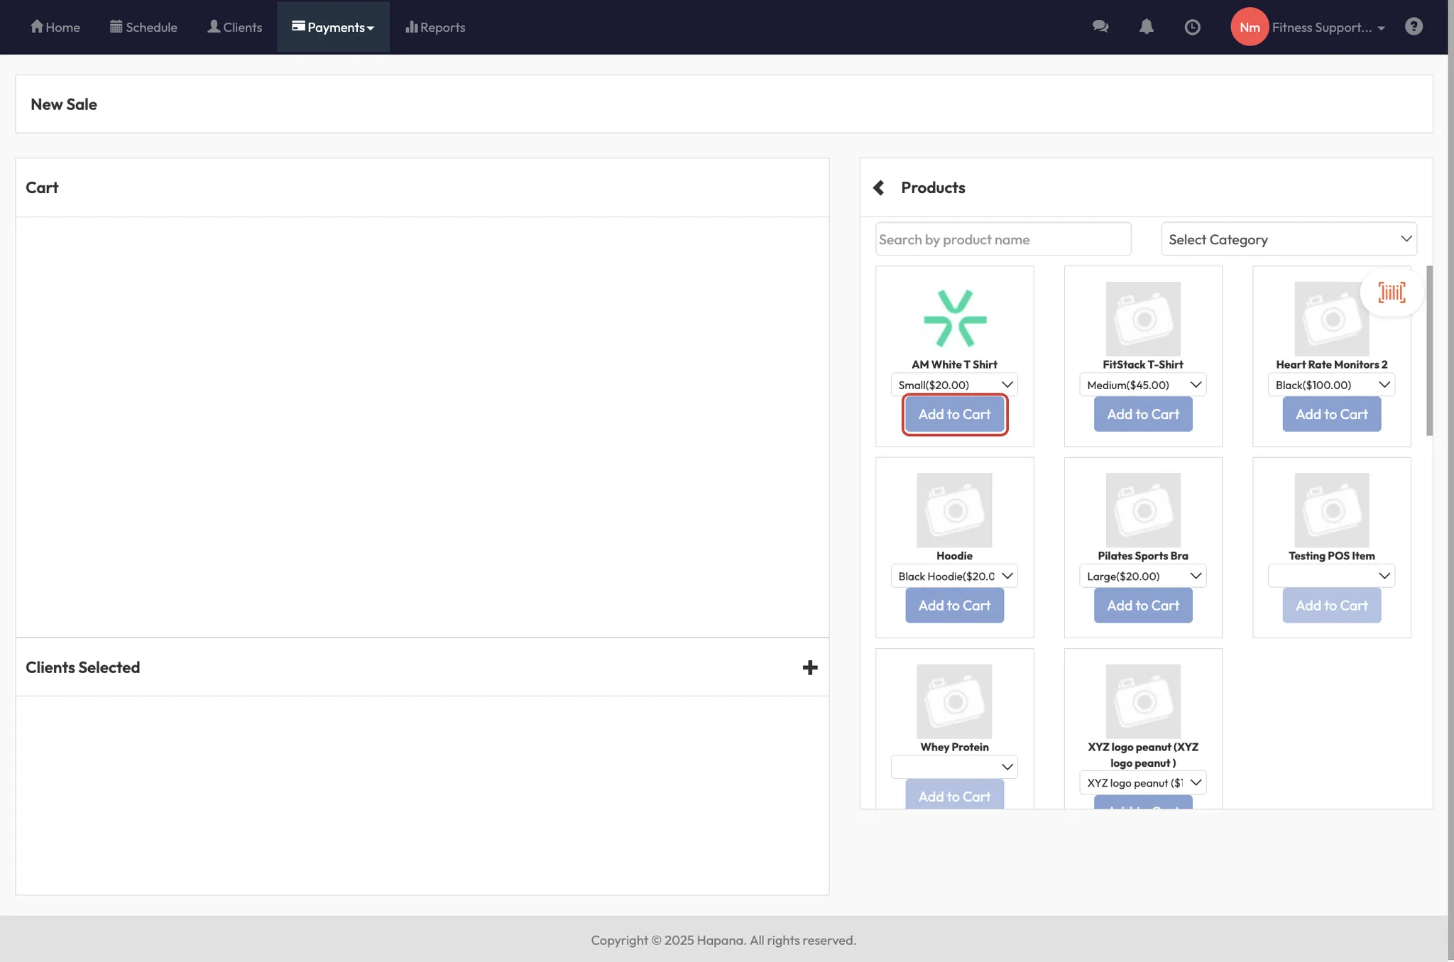1454x962 pixels.
Task: Go to the Schedule tab
Action: pos(143,27)
